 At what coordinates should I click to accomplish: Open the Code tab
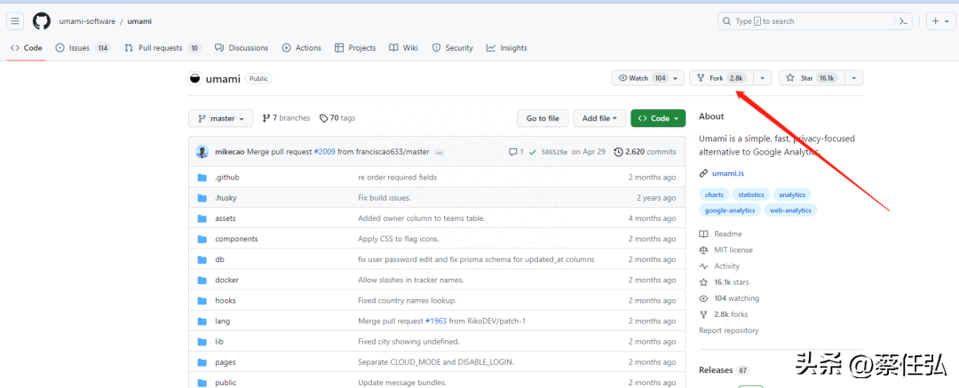pyautogui.click(x=27, y=48)
